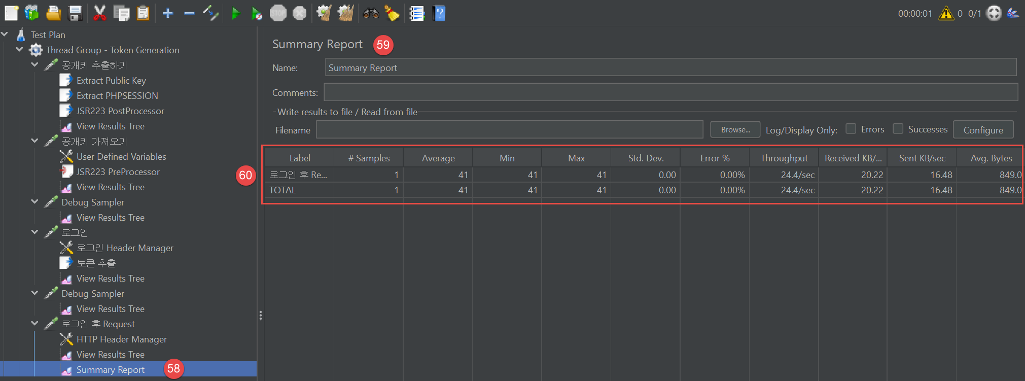Click the panel divider handle dots
1025x381 pixels.
click(261, 316)
